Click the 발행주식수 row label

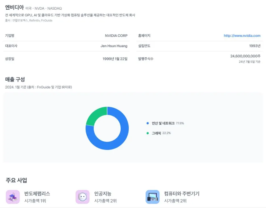[x=146, y=59]
